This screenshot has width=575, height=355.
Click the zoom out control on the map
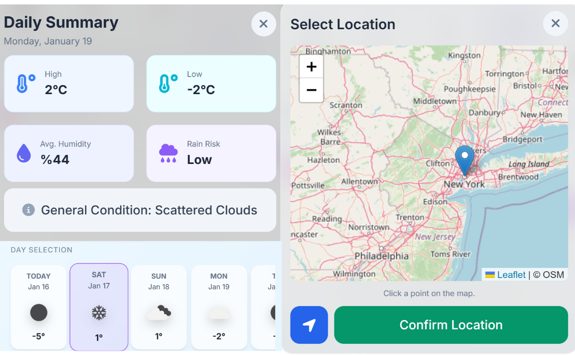[311, 90]
